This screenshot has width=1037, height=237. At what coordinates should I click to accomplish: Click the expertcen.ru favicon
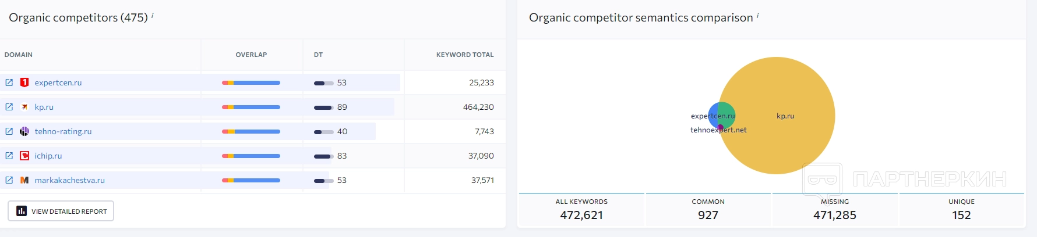click(24, 82)
